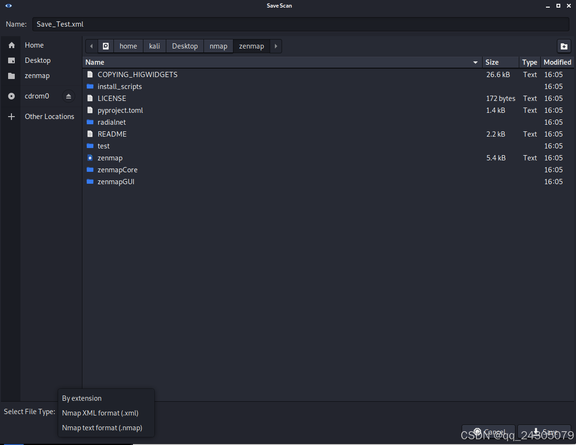This screenshot has width=576, height=445.
Task: Navigate to nmap in the path bar
Action: pos(218,46)
